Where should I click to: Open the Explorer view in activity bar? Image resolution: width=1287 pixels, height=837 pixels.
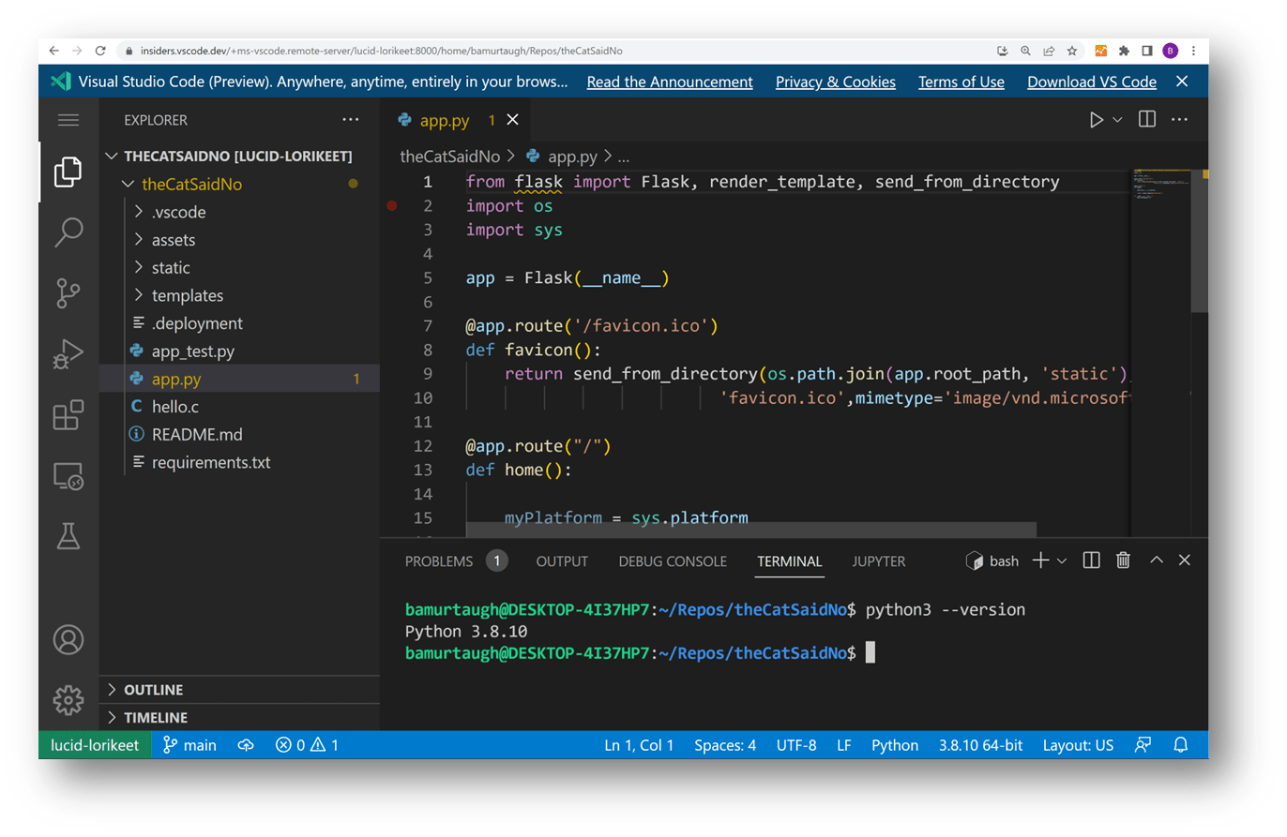68,172
